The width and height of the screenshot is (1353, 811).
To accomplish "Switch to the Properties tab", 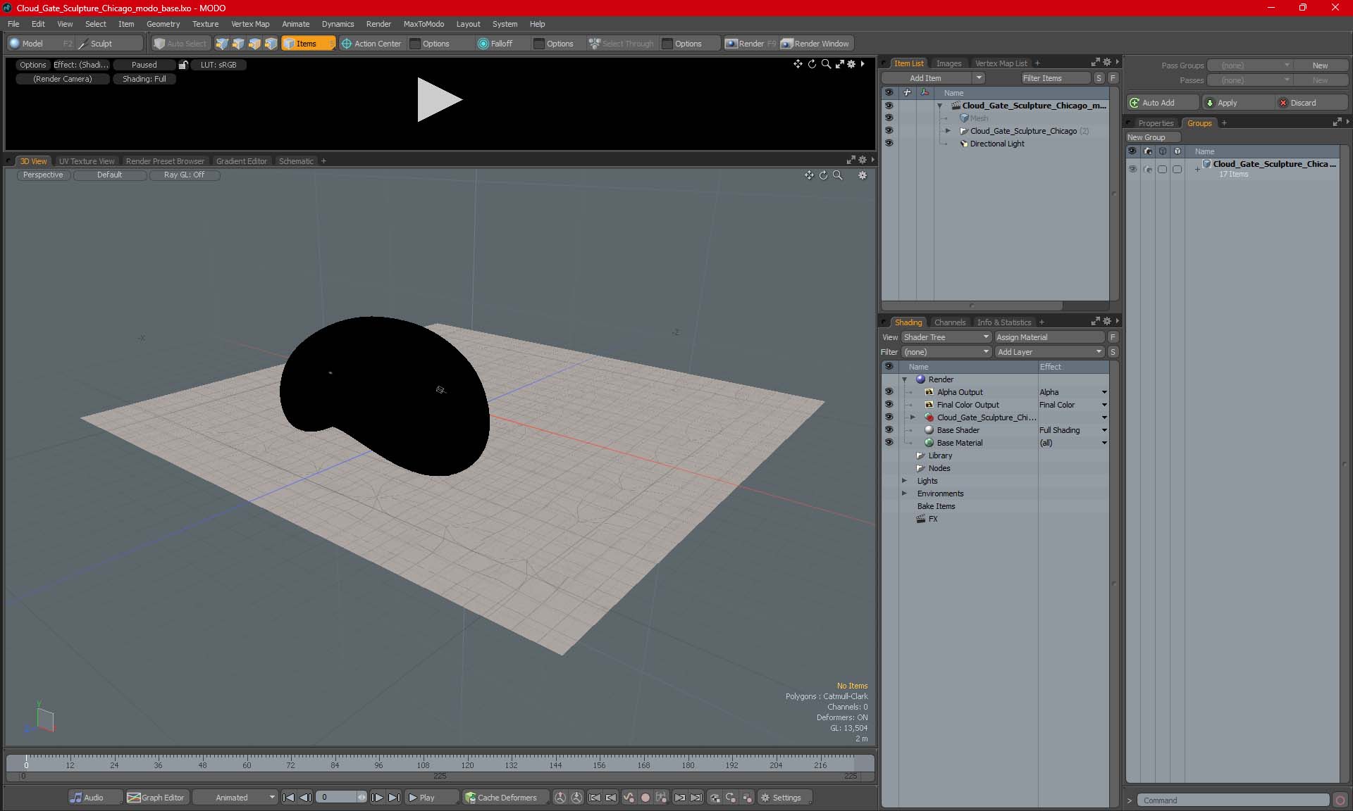I will [1156, 123].
